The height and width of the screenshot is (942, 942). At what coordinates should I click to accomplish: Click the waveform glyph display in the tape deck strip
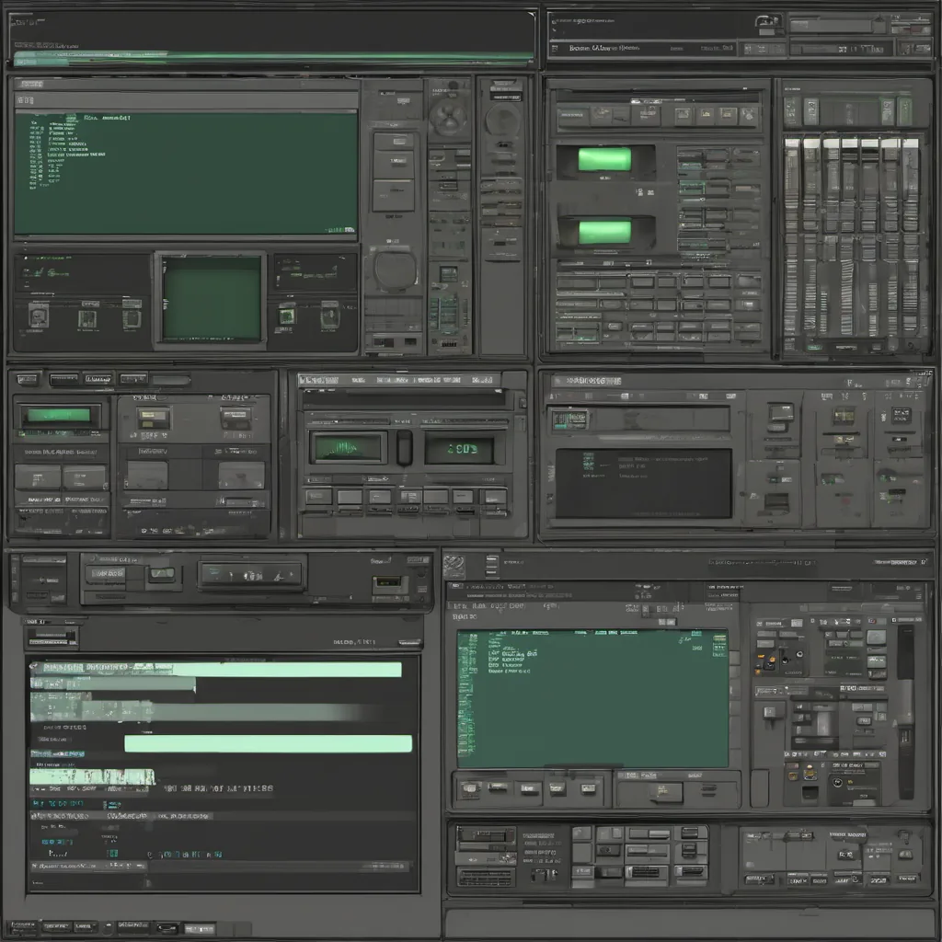point(251,575)
